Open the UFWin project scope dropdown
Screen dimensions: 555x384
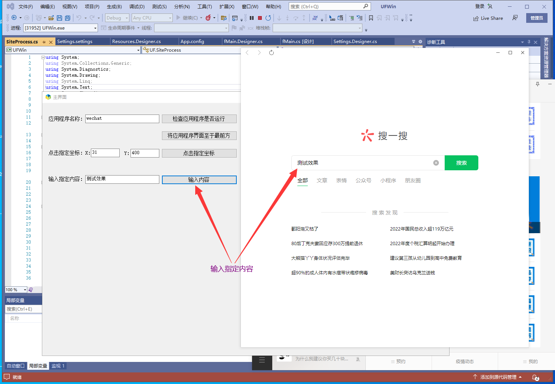73,50
